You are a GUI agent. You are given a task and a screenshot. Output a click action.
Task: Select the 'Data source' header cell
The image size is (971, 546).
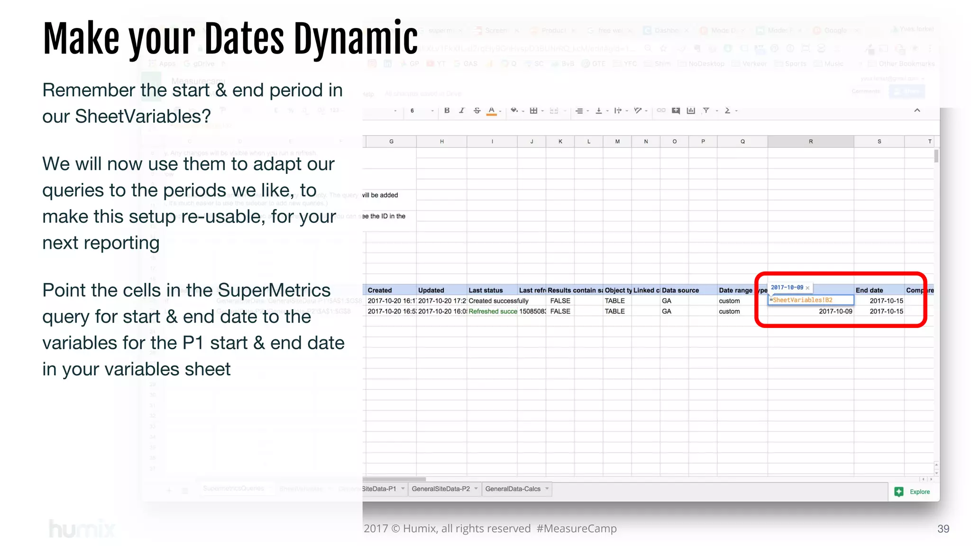click(688, 290)
